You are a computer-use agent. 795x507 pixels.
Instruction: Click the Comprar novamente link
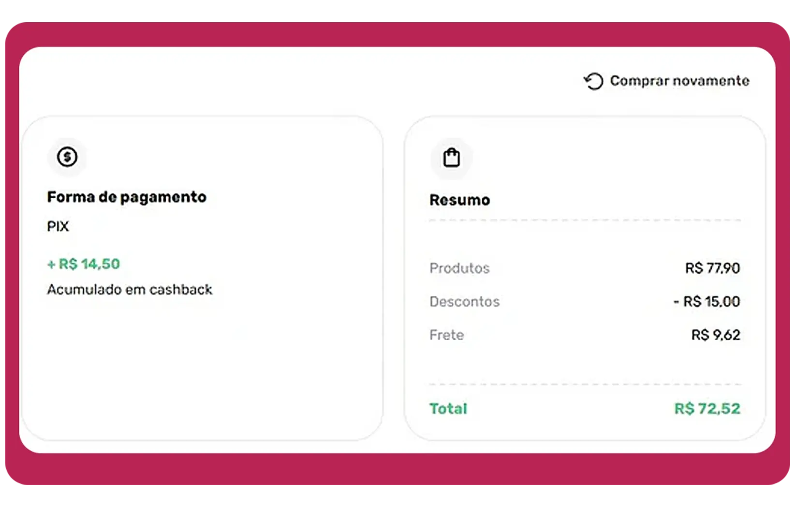(679, 81)
